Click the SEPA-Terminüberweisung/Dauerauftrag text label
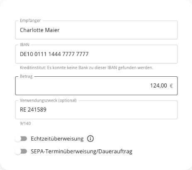 coord(82,151)
